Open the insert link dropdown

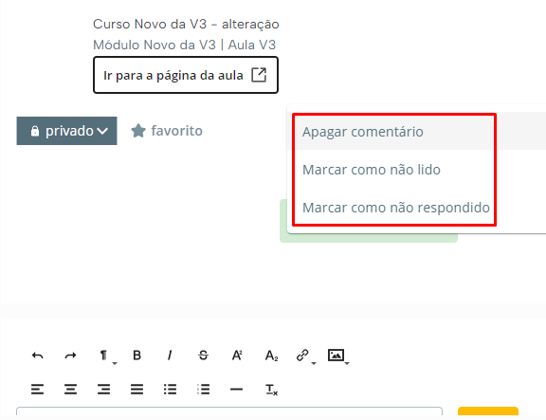pyautogui.click(x=305, y=356)
